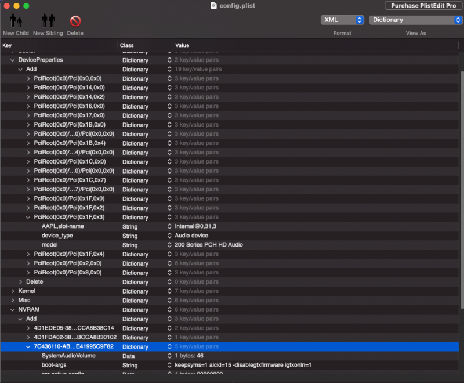Select the boot-args row

pyautogui.click(x=58, y=365)
